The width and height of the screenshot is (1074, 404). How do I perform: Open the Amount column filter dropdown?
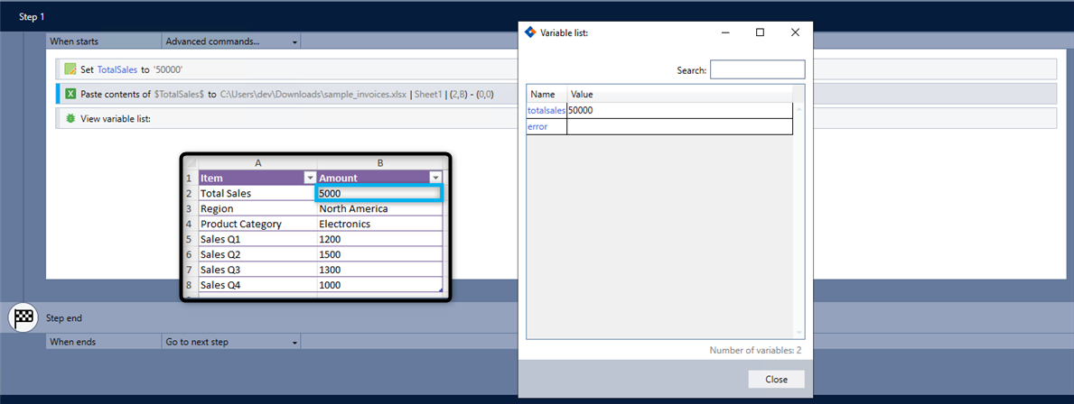(x=435, y=178)
